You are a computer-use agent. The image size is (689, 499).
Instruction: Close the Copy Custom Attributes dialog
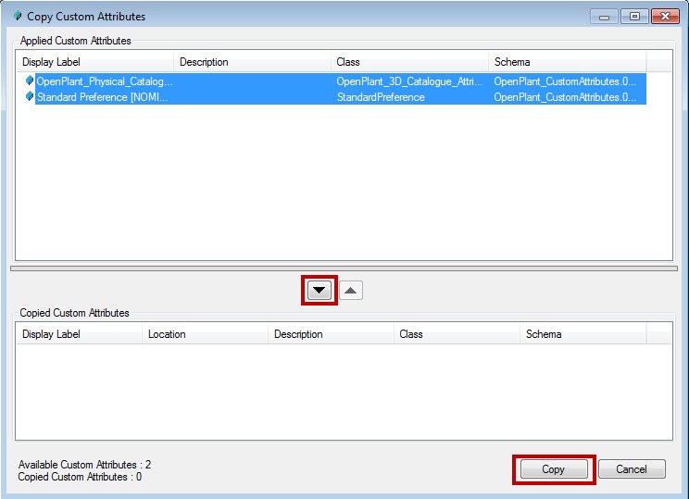pyautogui.click(x=665, y=17)
